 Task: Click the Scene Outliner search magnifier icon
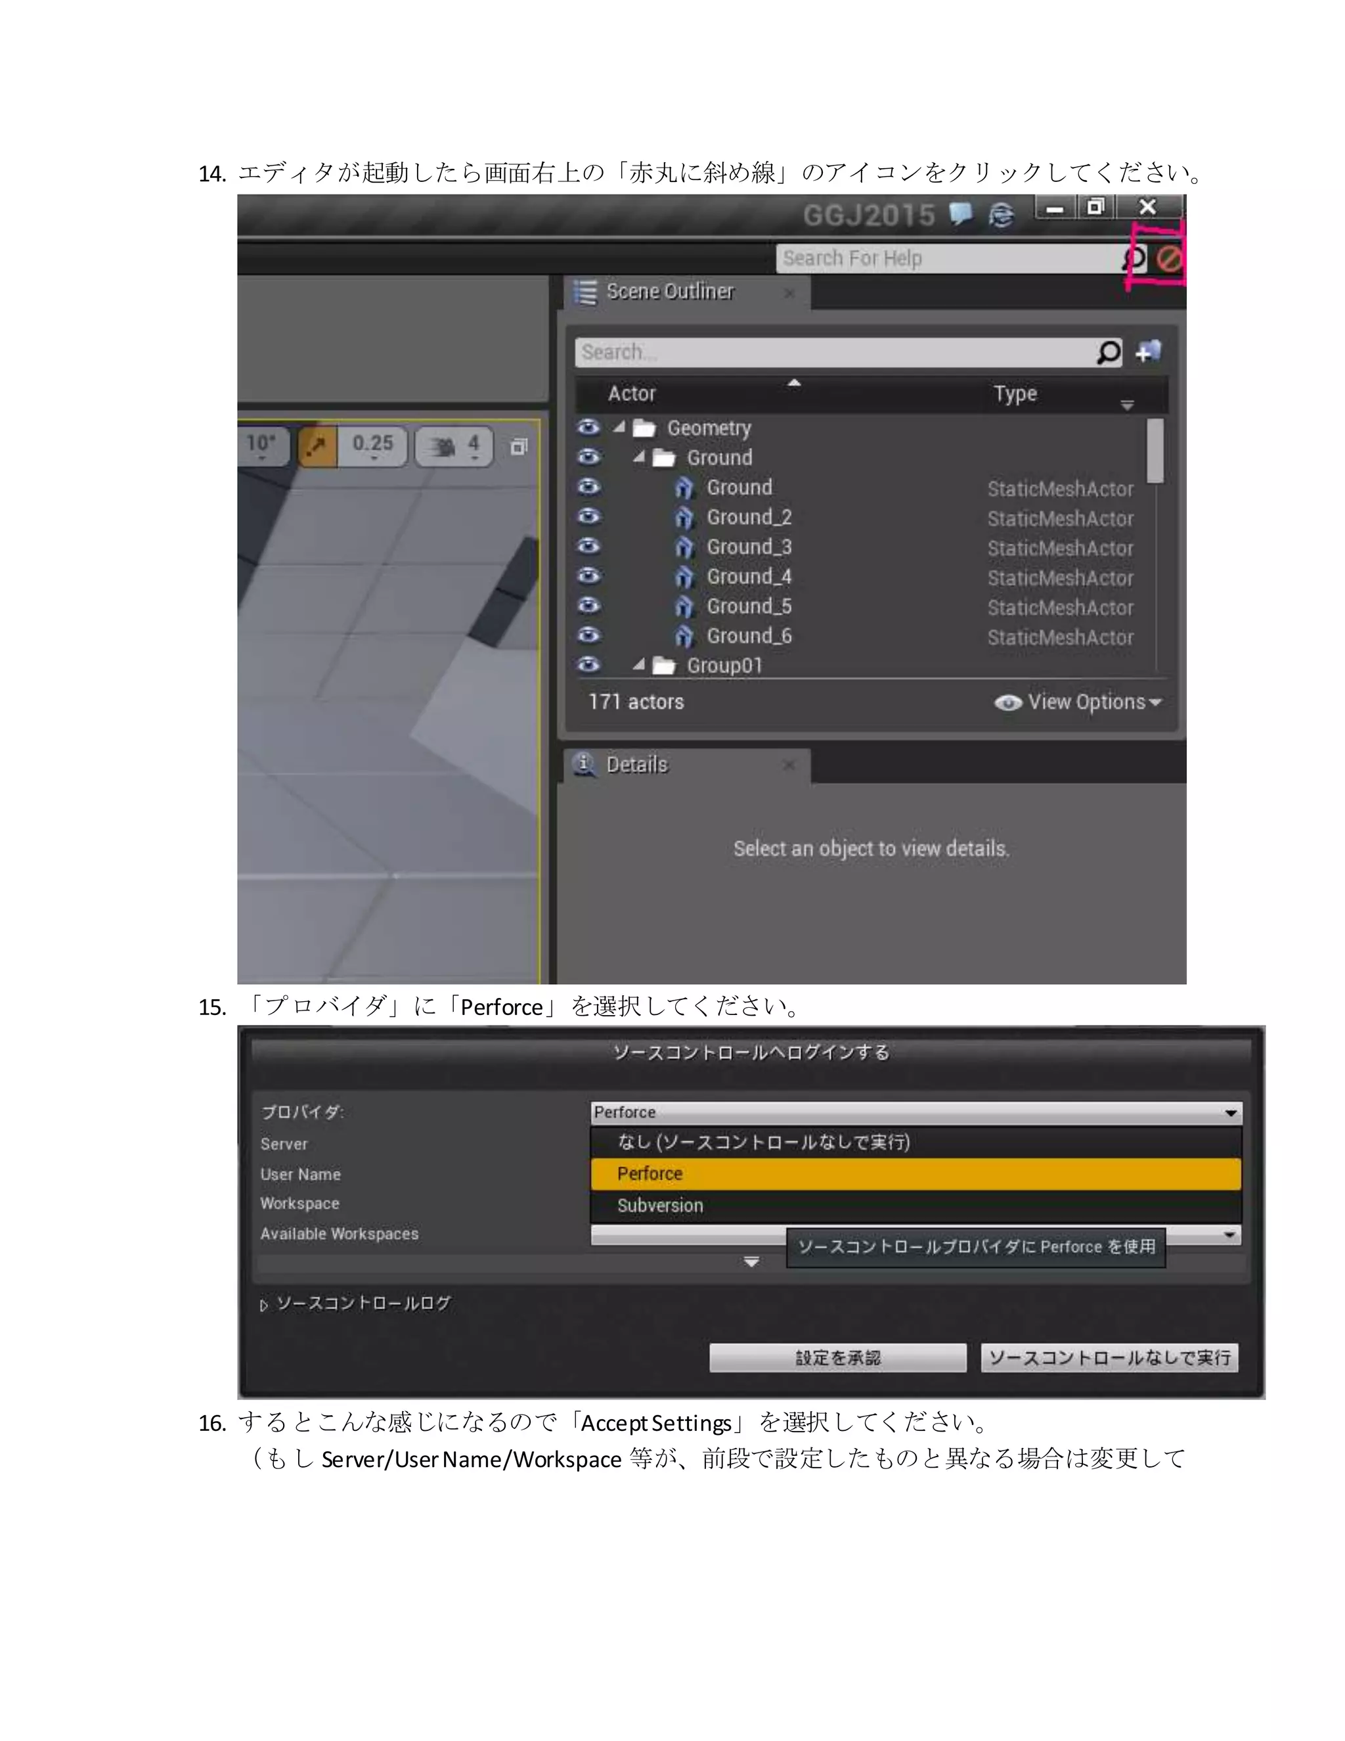[x=1109, y=352]
